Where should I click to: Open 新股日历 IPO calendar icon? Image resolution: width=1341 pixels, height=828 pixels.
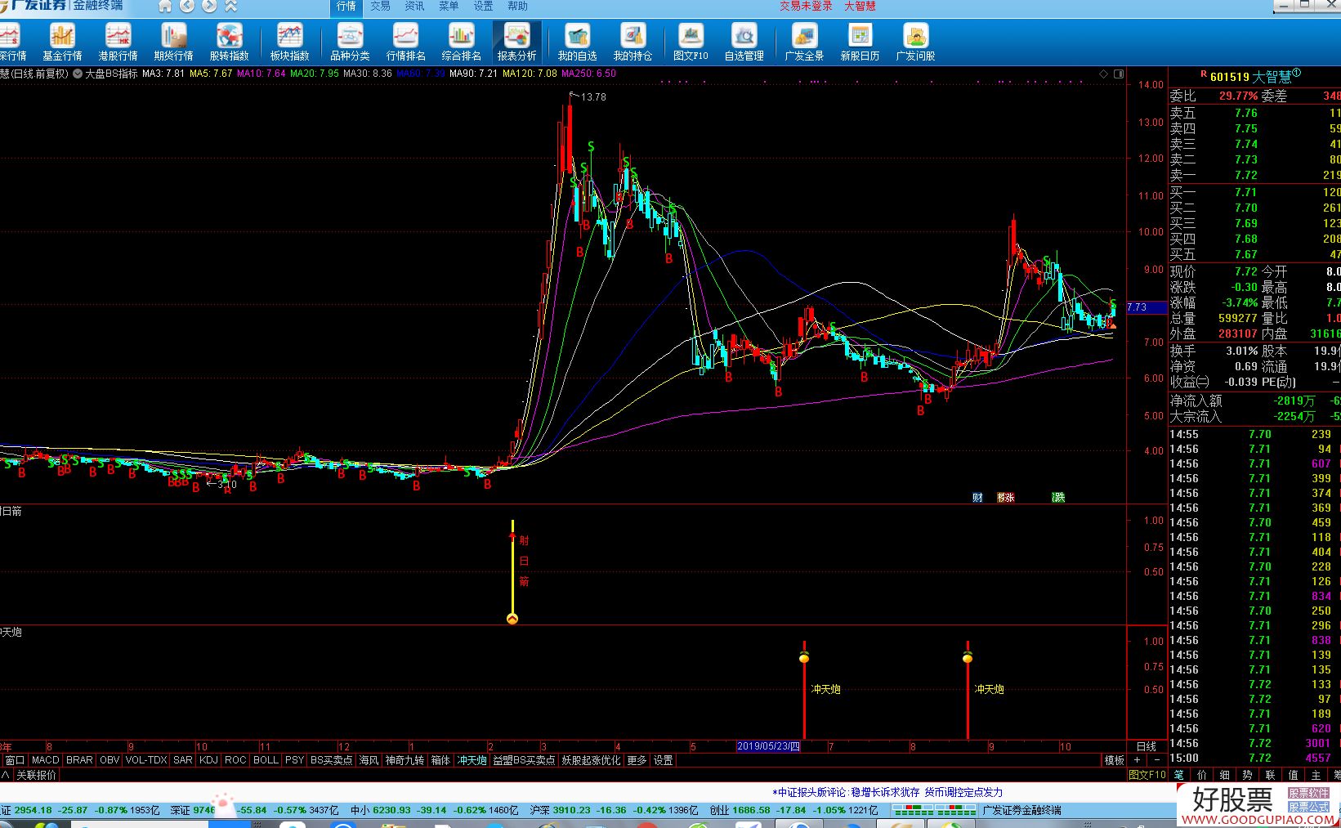860,42
